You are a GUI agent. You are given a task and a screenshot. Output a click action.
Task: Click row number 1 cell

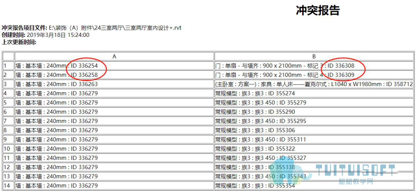(8, 65)
